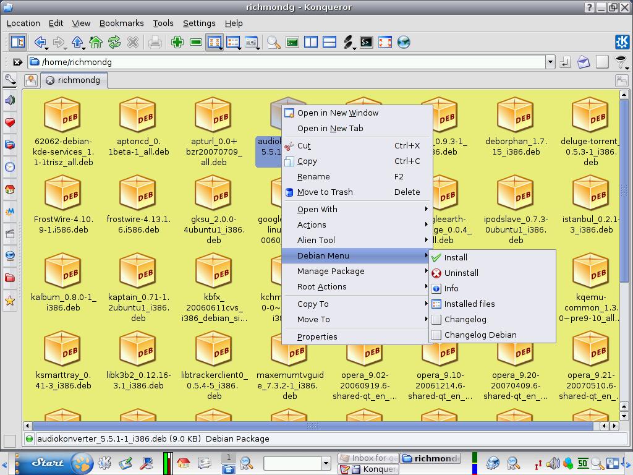Click vertical scrollbar down arrow
633x475 pixels.
tap(624, 416)
